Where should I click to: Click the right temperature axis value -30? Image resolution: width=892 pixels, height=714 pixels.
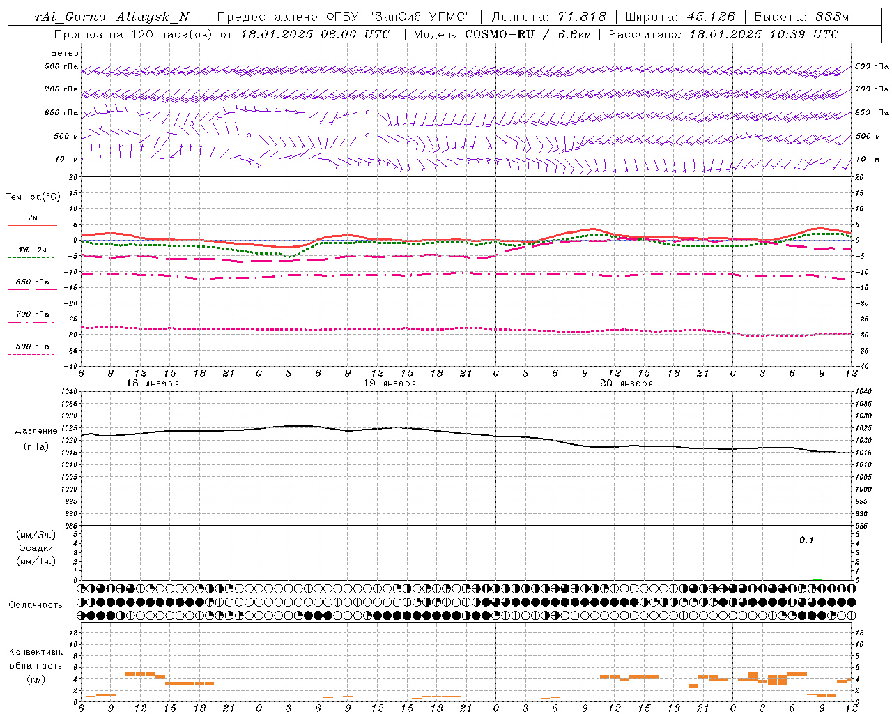tap(862, 335)
